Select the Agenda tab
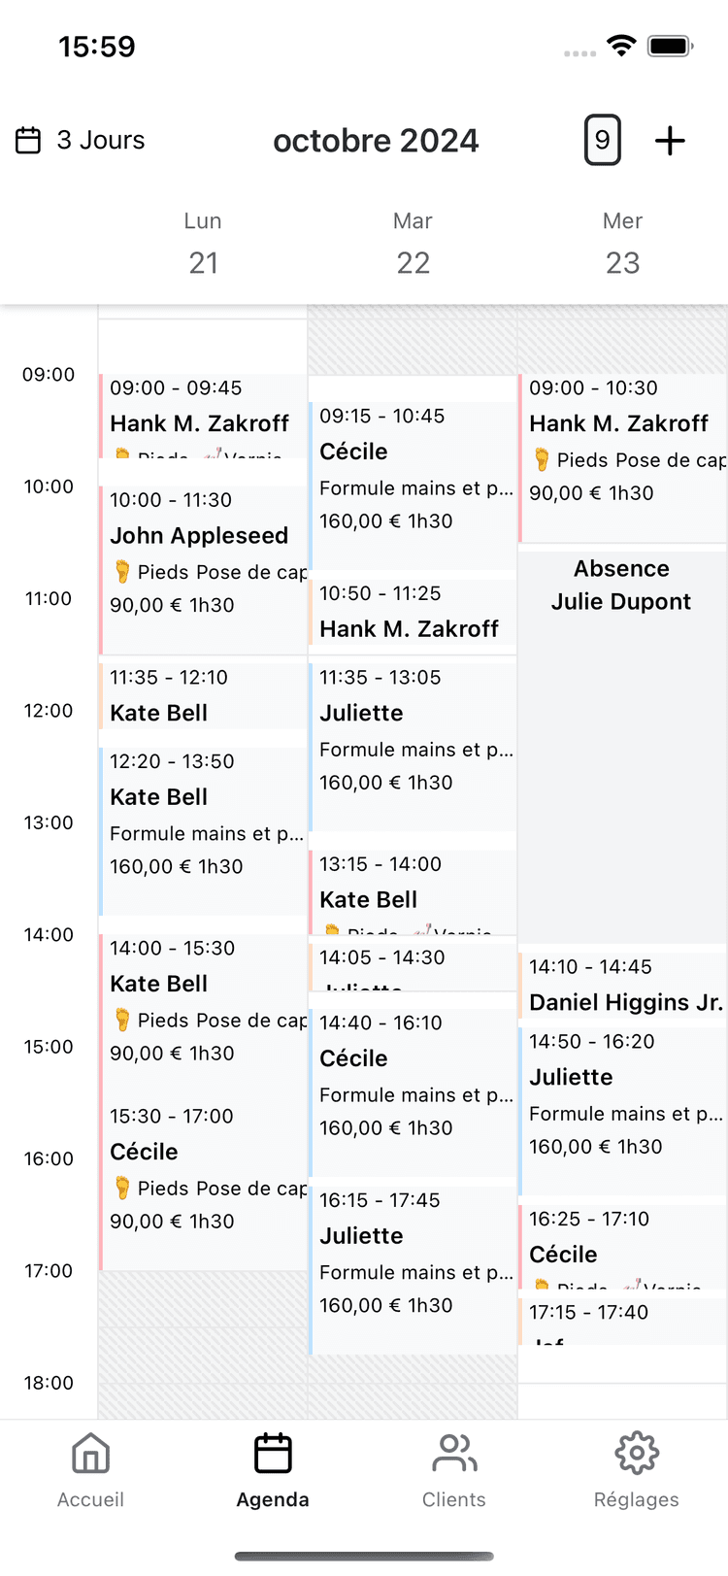Image resolution: width=728 pixels, height=1576 pixels. [273, 1470]
